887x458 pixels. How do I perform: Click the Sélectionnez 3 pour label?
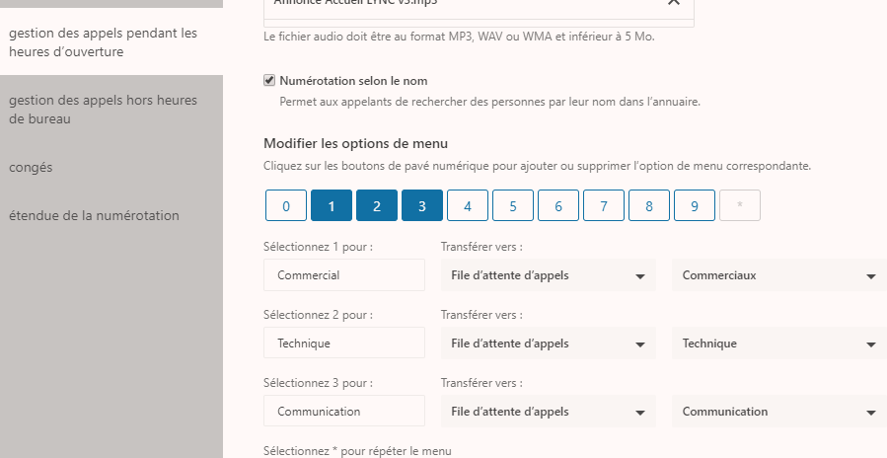point(318,383)
